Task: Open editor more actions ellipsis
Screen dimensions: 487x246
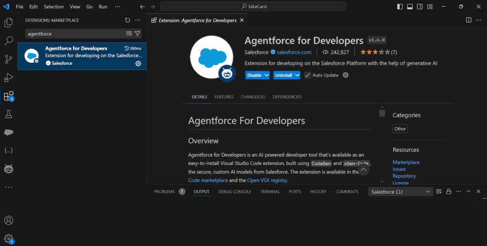Action: click(x=478, y=20)
